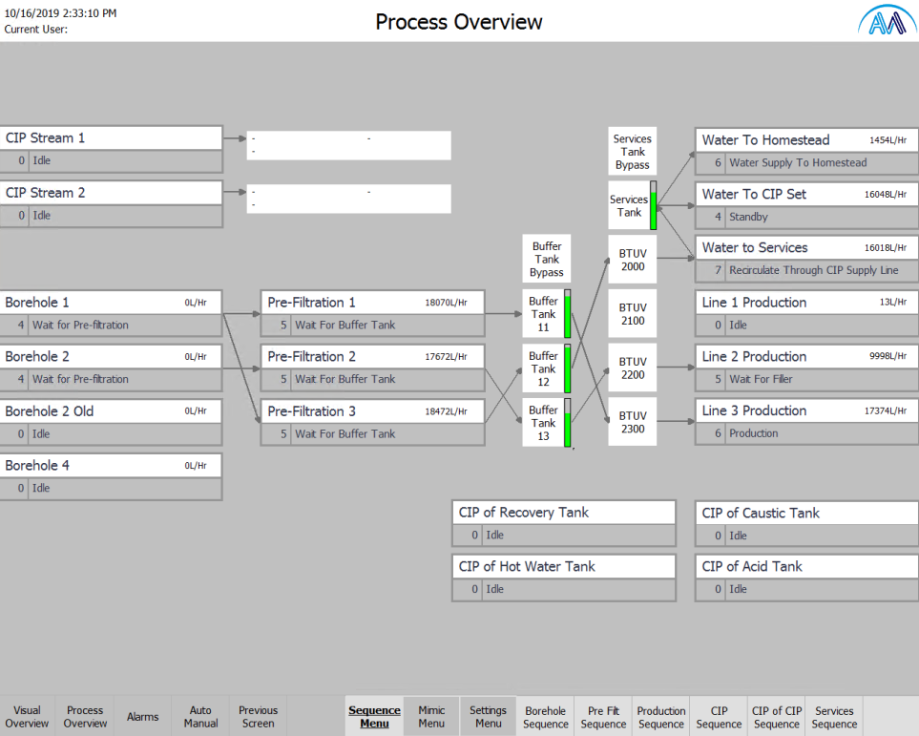Open the Water to Services block
Image resolution: width=919 pixels, height=736 pixels.
[806, 259]
